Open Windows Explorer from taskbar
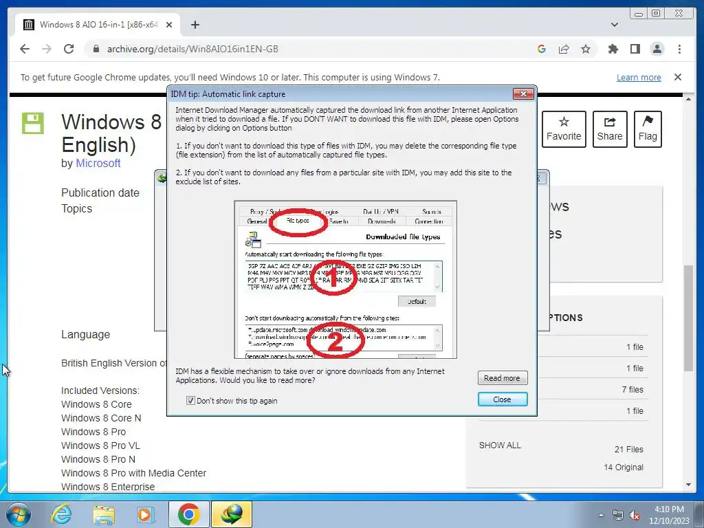 [x=104, y=514]
